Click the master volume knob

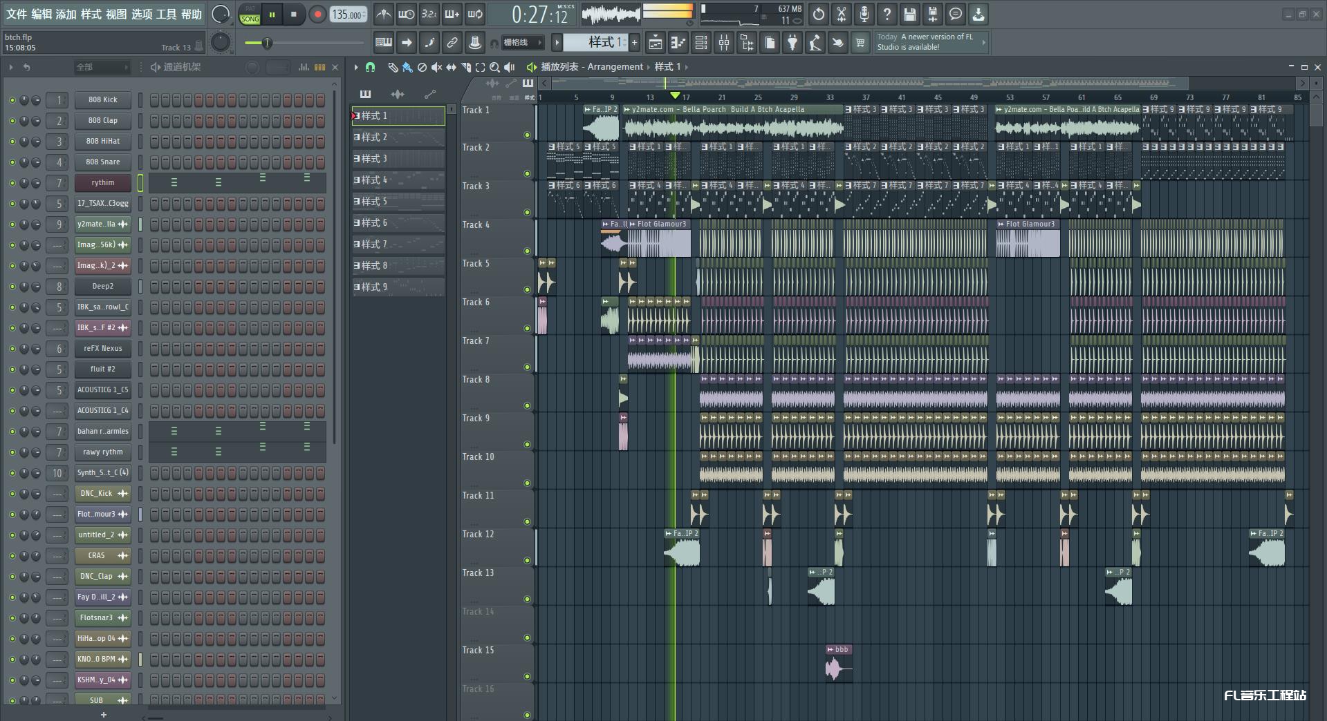(x=221, y=14)
